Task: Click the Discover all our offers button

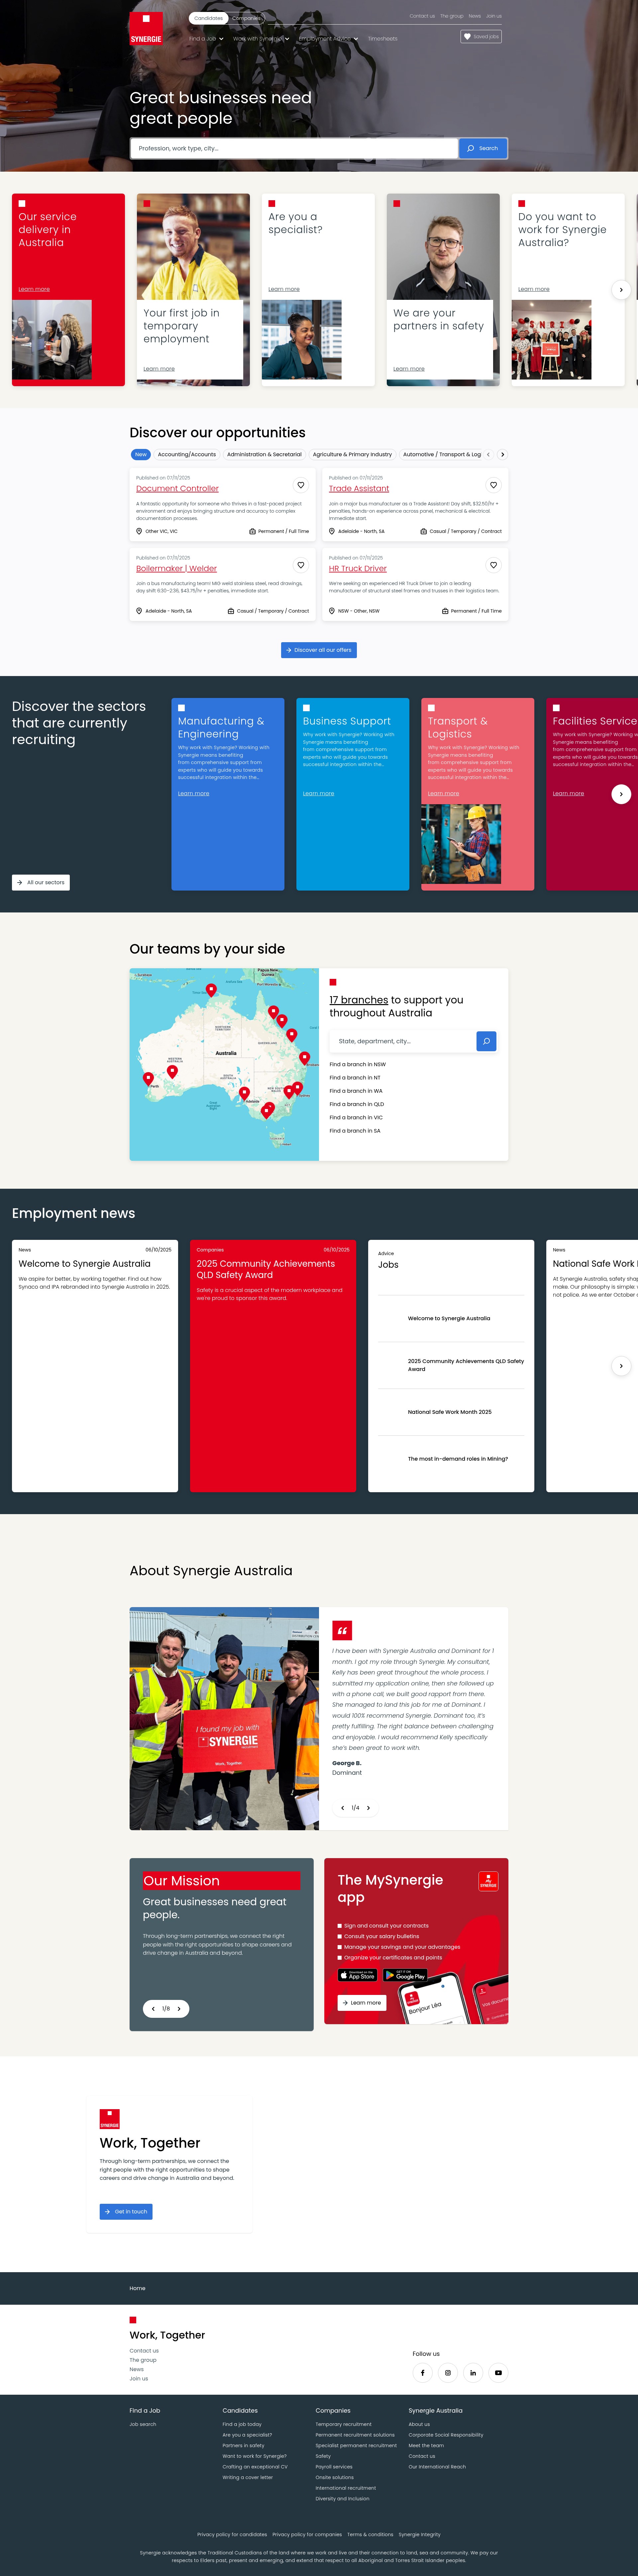Action: pos(319,650)
